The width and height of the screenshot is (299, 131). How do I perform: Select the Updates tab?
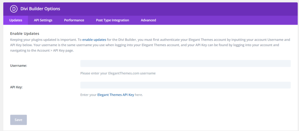(x=16, y=20)
